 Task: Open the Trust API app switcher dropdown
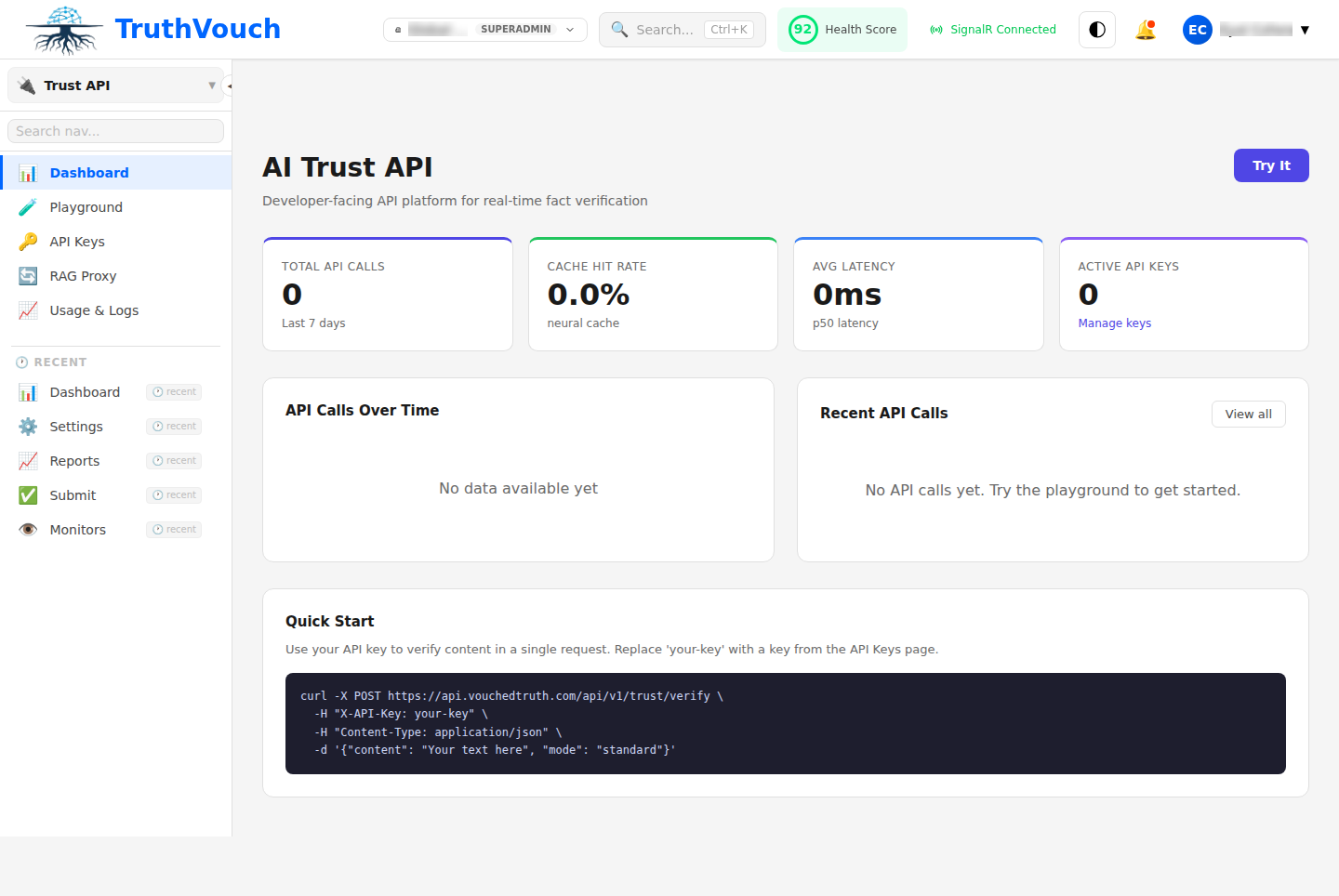114,85
